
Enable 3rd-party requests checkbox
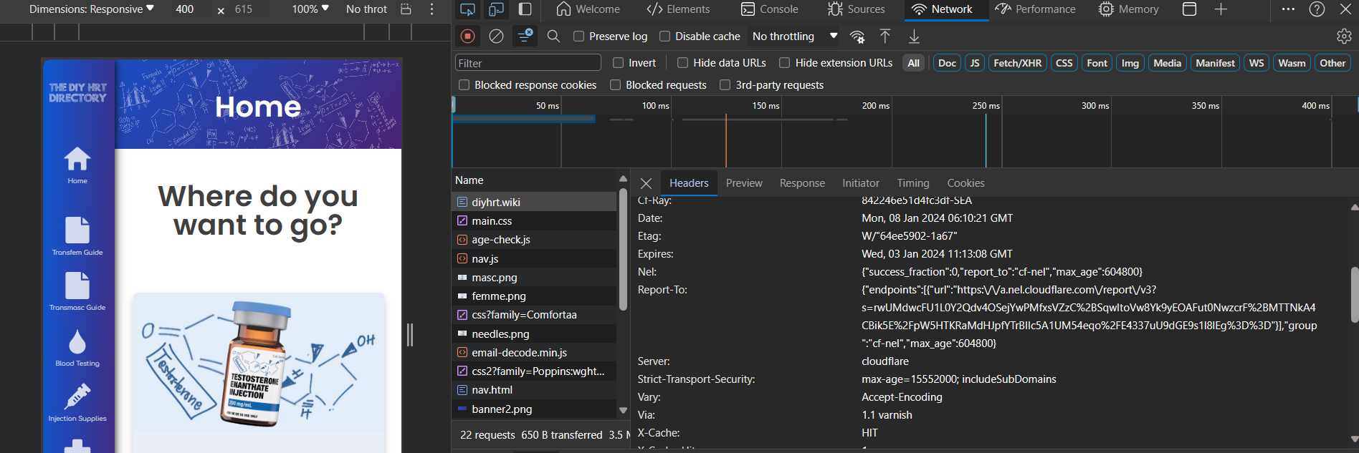pos(725,85)
